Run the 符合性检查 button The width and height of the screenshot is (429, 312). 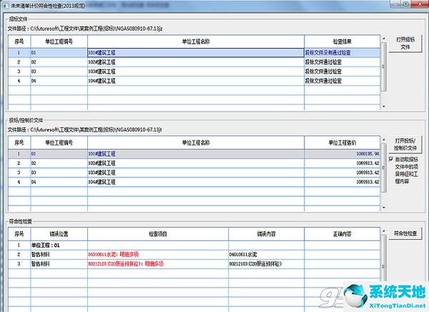click(405, 233)
